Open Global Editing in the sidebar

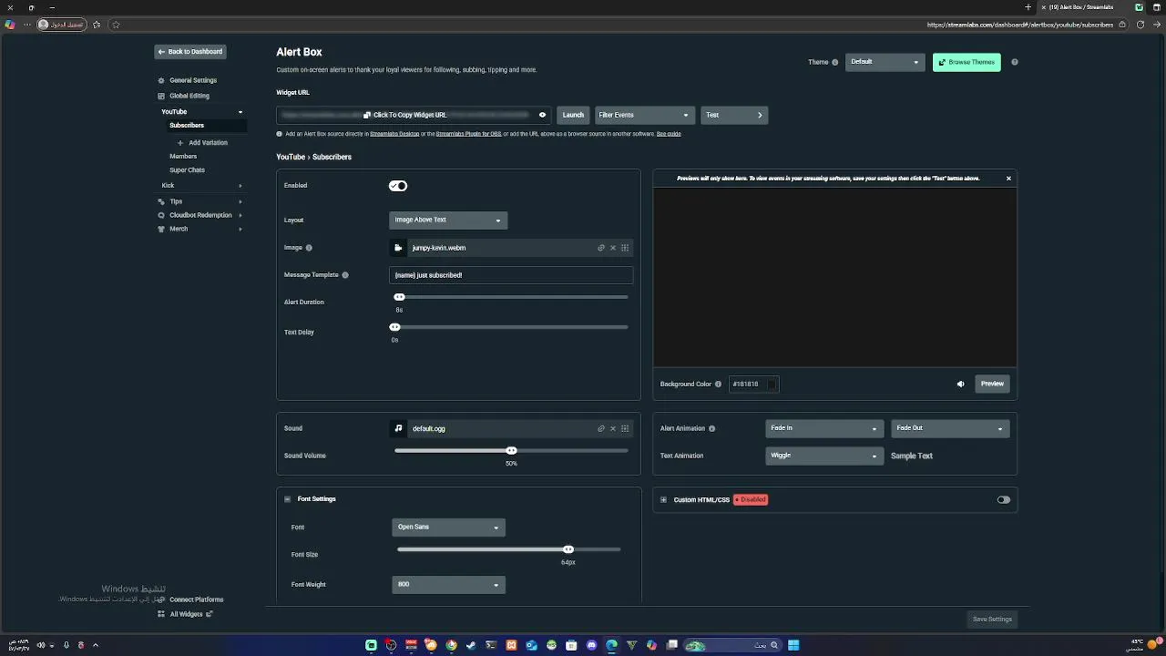tap(189, 96)
